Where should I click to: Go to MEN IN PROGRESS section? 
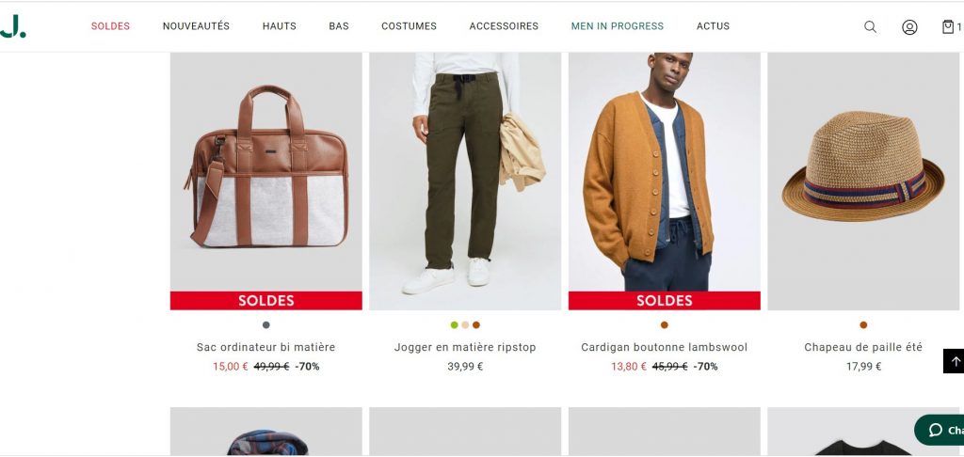[618, 26]
